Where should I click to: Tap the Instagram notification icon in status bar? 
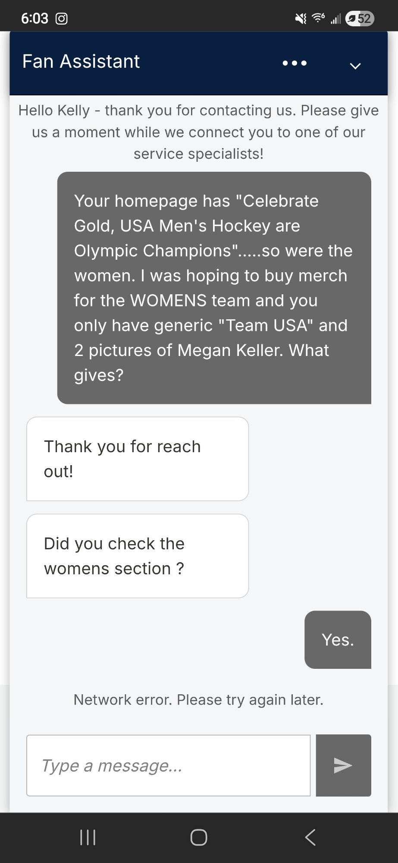62,19
